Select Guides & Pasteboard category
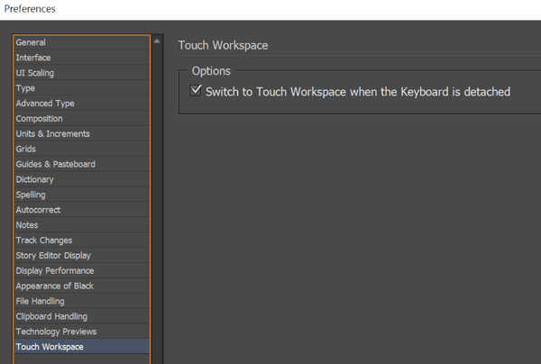The height and width of the screenshot is (364, 541). tap(82, 164)
